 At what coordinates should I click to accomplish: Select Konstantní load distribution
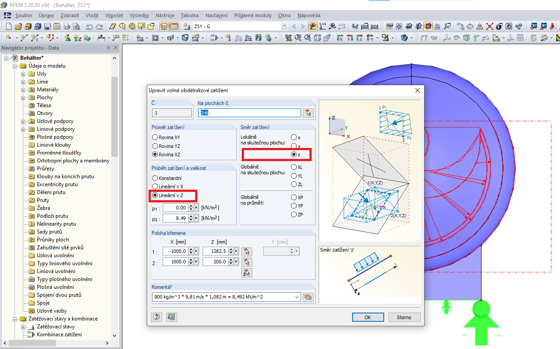(x=155, y=178)
